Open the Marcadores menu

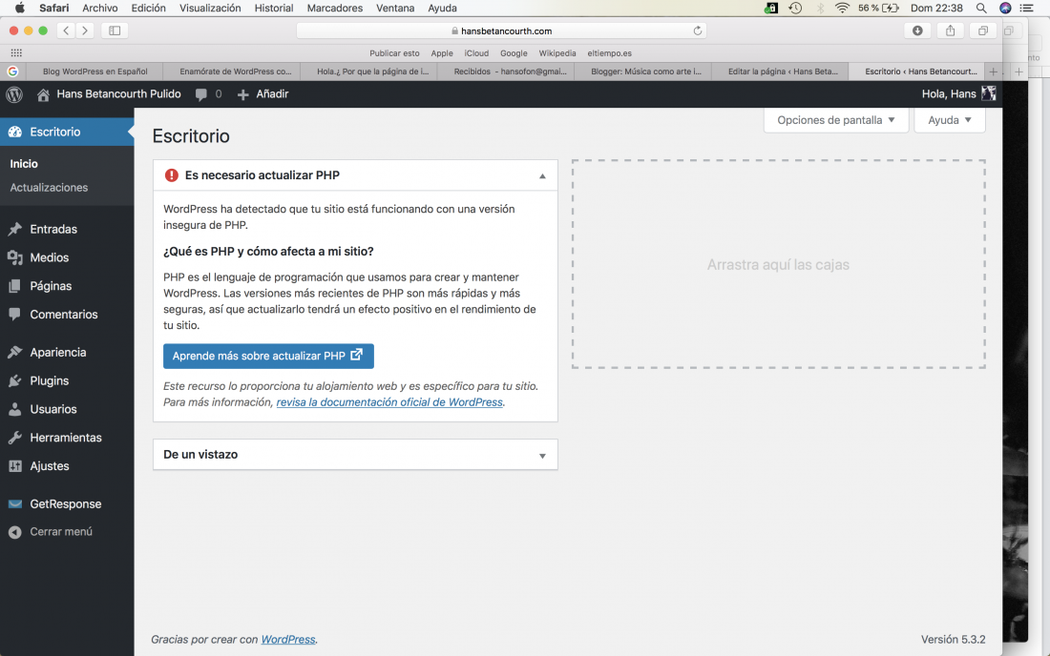tap(335, 8)
